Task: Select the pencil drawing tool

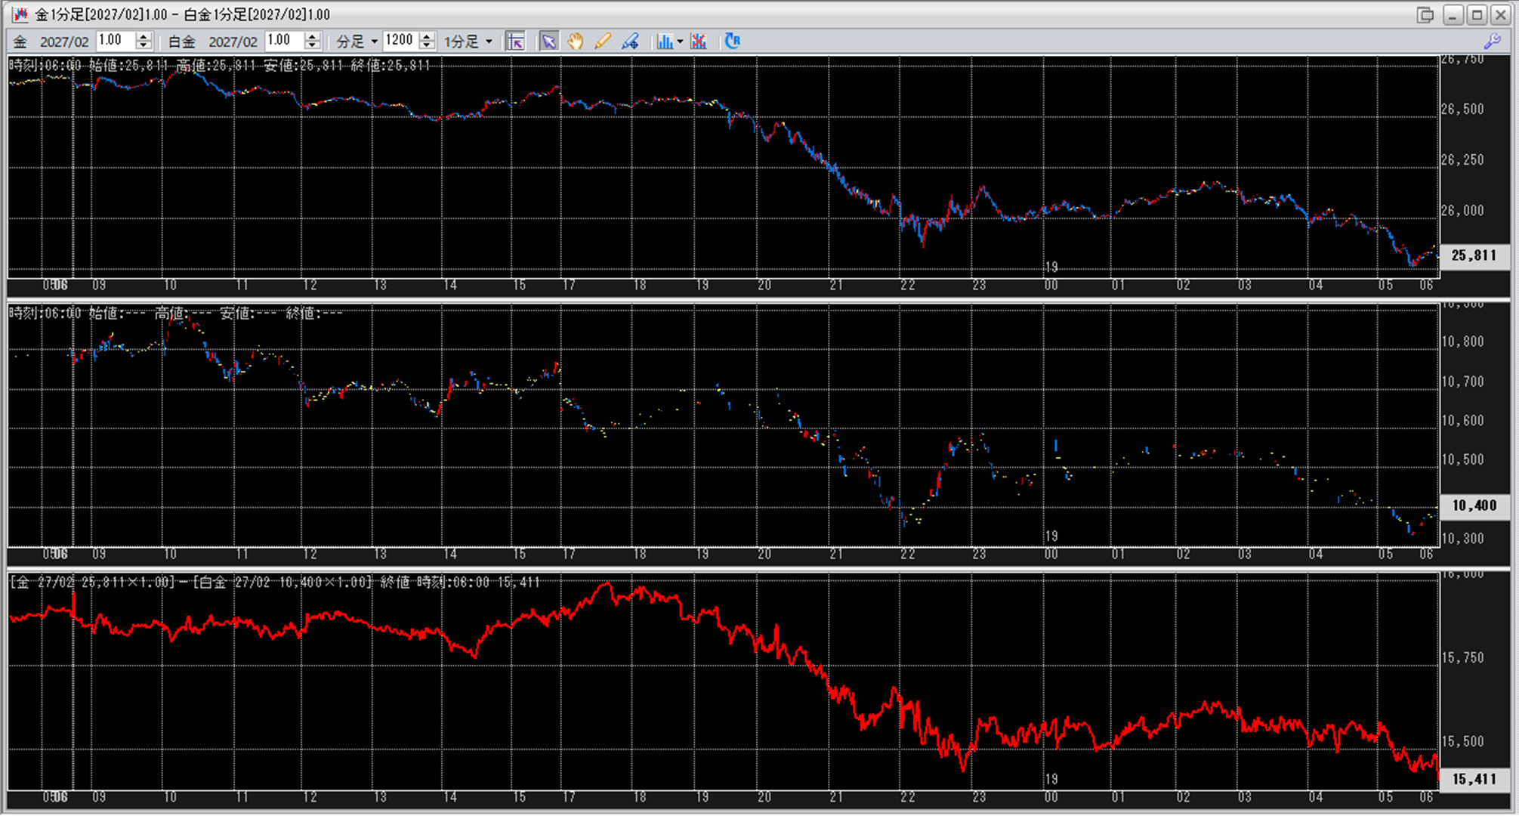Action: point(602,42)
